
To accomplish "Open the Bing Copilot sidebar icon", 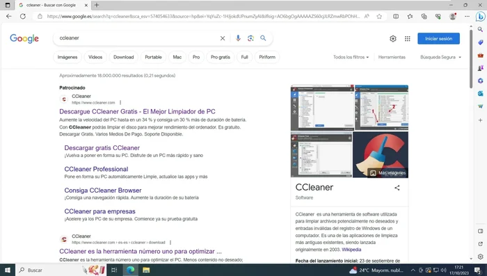I will 481,17.
